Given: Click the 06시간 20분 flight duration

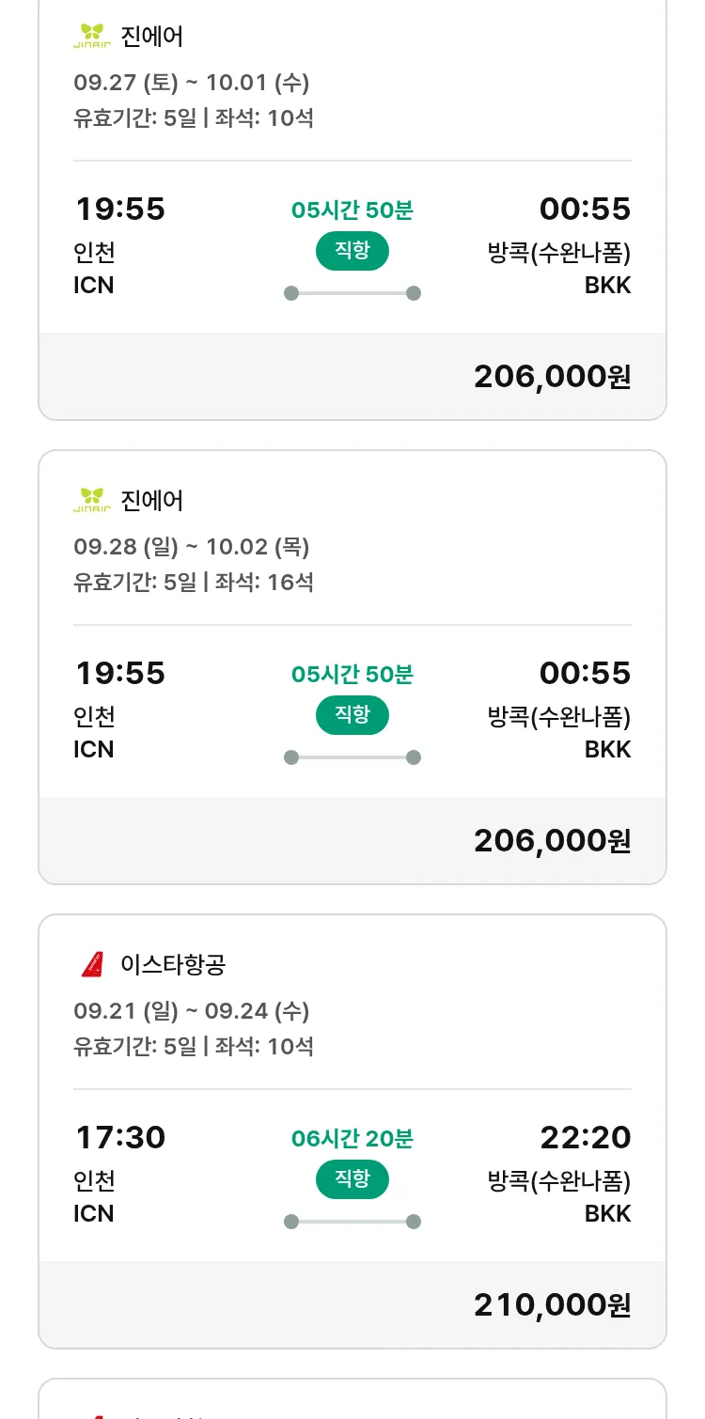Looking at the screenshot, I should pos(352,1139).
